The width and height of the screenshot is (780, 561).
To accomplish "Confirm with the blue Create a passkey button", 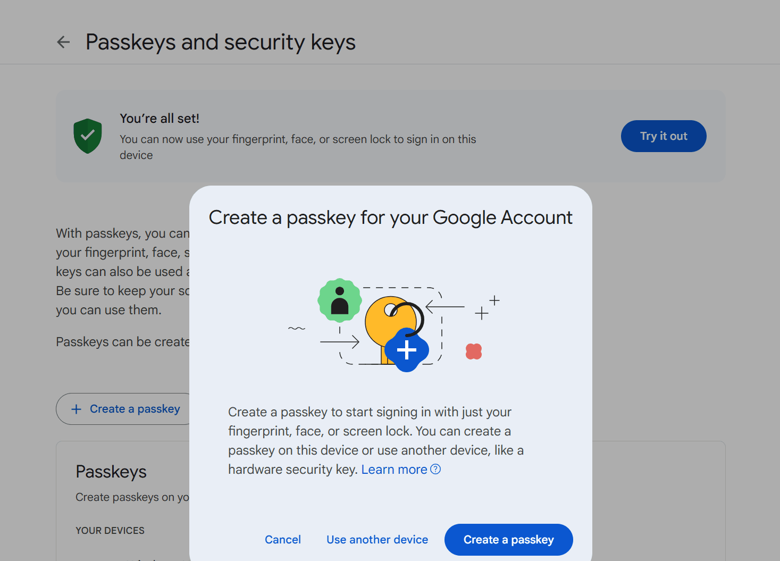I will [509, 540].
